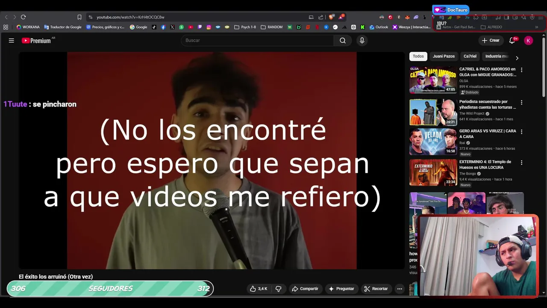547x308 pixels.
Task: Open the Instagram bookmark
Action: click(x=209, y=27)
